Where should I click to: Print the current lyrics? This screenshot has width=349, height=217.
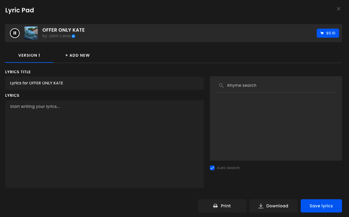(x=222, y=206)
